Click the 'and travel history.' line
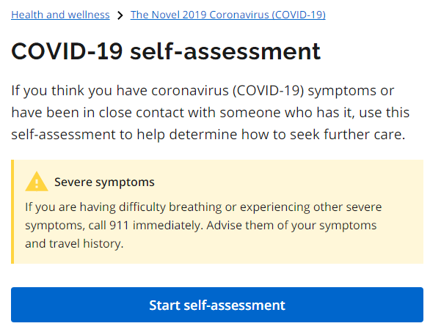430x326 pixels. [74, 244]
